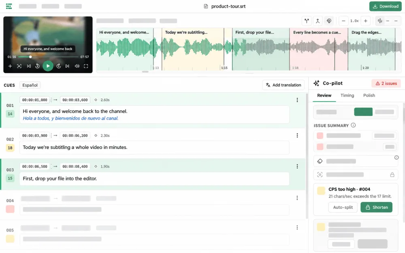Select the 'Every line becomes a cue...' region

[319, 49]
